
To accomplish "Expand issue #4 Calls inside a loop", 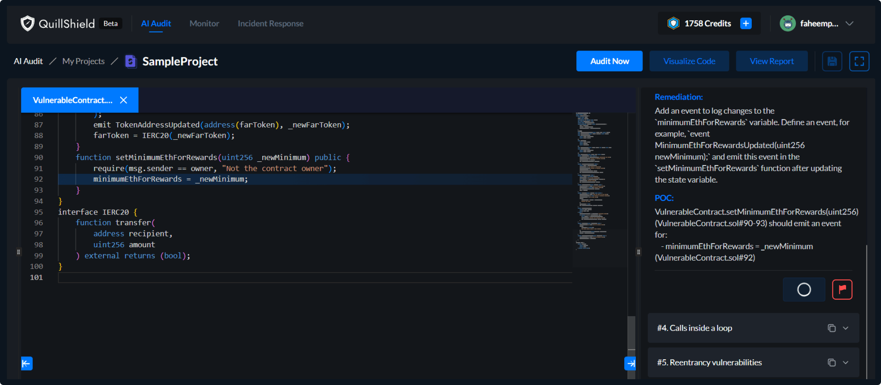I will tap(845, 328).
